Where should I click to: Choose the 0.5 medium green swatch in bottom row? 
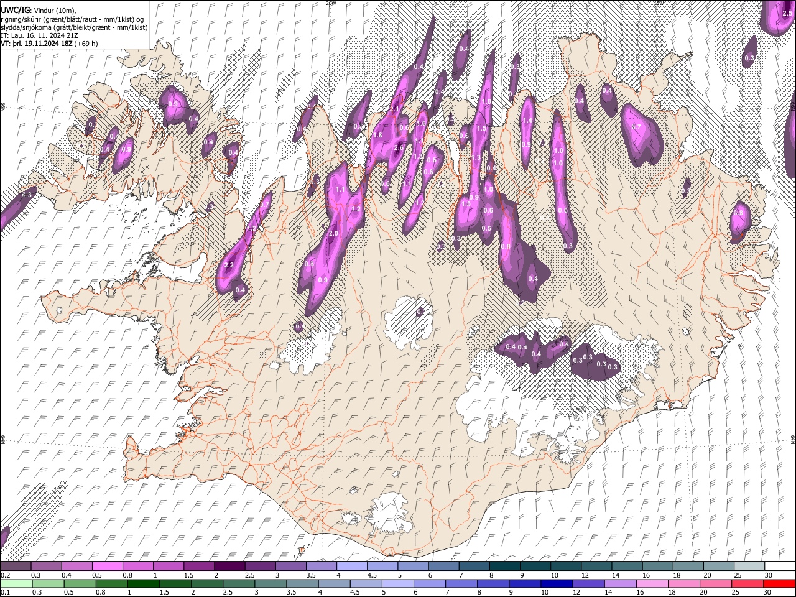coord(80,583)
